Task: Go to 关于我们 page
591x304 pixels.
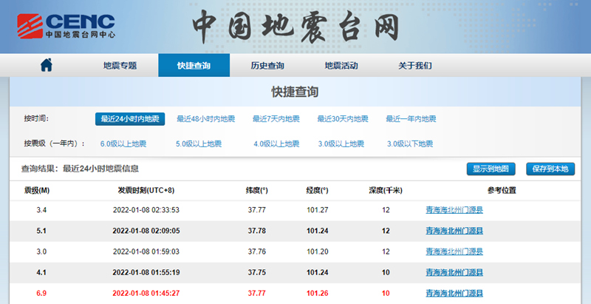Action: [414, 65]
